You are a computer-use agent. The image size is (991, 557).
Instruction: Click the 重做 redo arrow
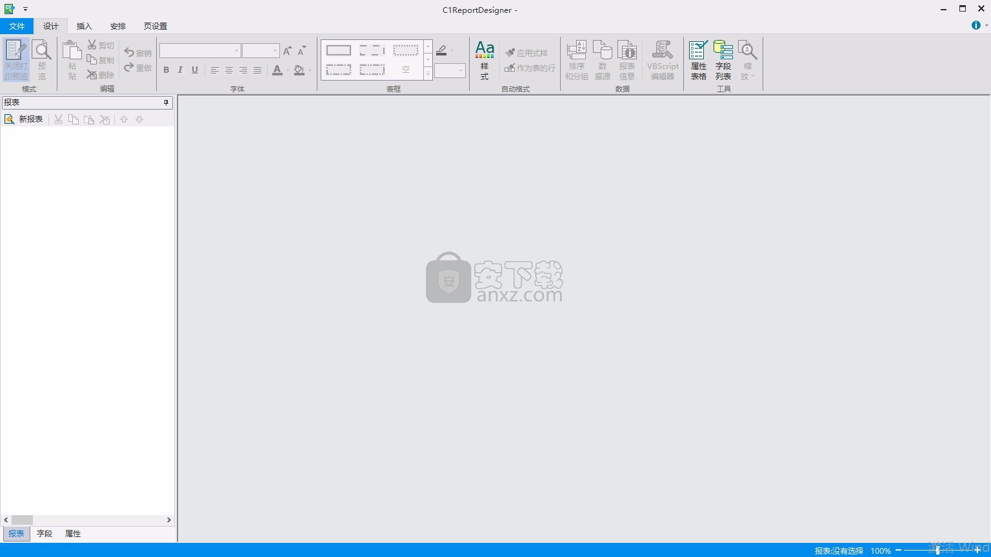pyautogui.click(x=138, y=68)
